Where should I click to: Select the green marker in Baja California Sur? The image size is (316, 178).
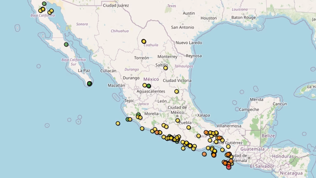point(66,44)
